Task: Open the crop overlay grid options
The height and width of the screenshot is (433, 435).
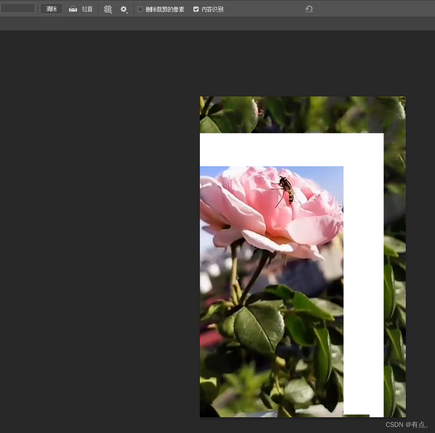Action: click(x=108, y=9)
